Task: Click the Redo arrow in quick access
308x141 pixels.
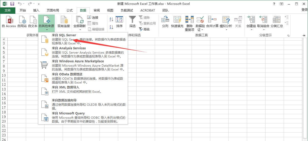Action: click(30, 4)
